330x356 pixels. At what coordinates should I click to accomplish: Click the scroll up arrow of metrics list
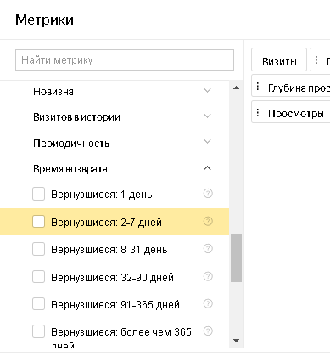pos(236,88)
